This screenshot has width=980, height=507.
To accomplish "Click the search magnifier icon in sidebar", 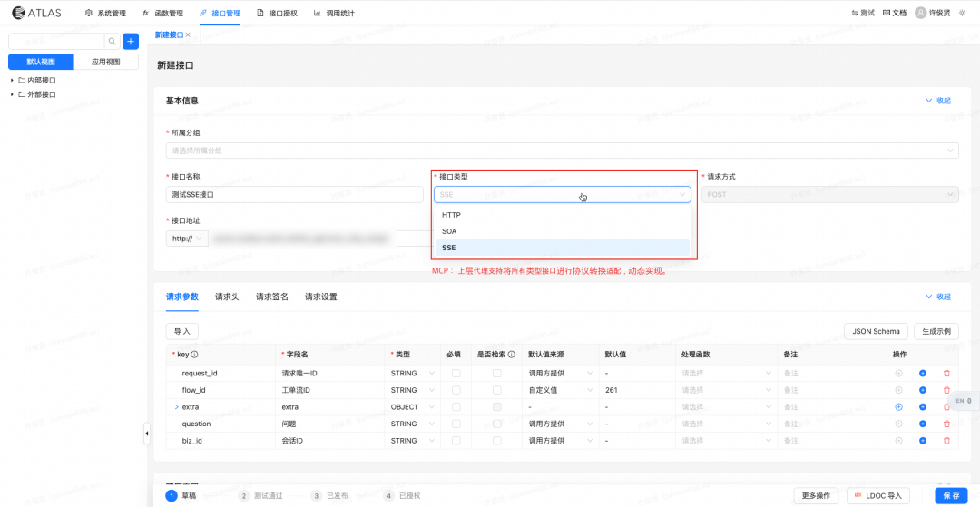I will pos(112,41).
